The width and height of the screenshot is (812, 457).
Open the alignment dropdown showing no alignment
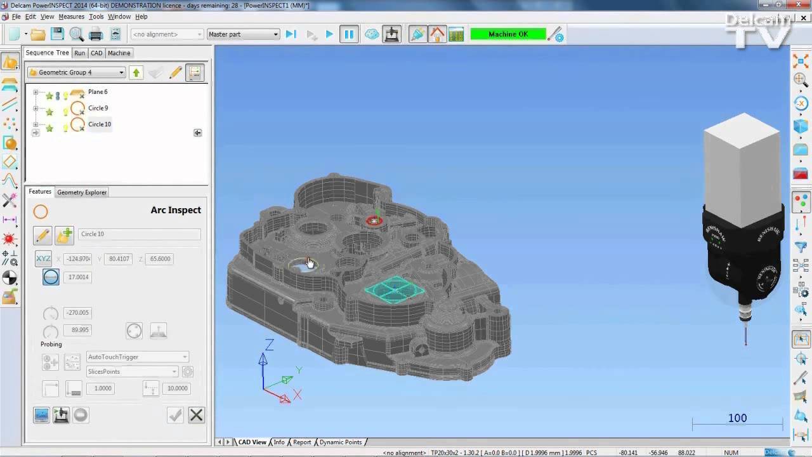[x=167, y=34]
